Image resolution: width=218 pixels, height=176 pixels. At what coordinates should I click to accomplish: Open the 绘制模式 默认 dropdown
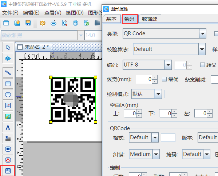[x=158, y=94]
